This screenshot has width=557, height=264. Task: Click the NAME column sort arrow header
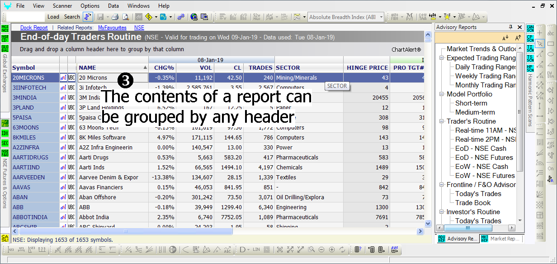[x=145, y=67]
